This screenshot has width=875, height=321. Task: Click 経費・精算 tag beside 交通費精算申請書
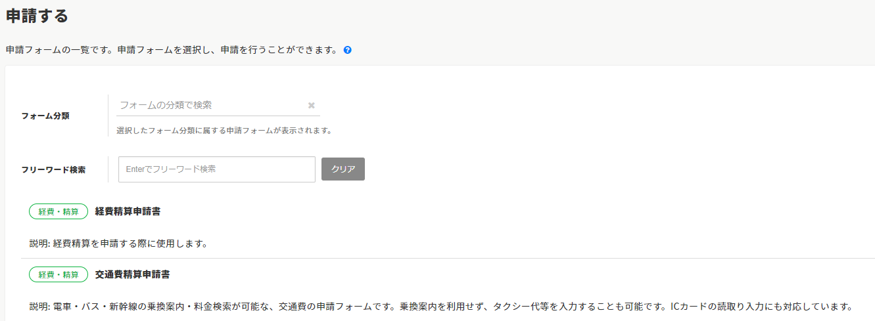[x=59, y=274]
